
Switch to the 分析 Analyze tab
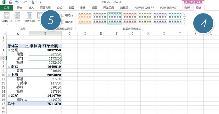[x=187, y=8]
